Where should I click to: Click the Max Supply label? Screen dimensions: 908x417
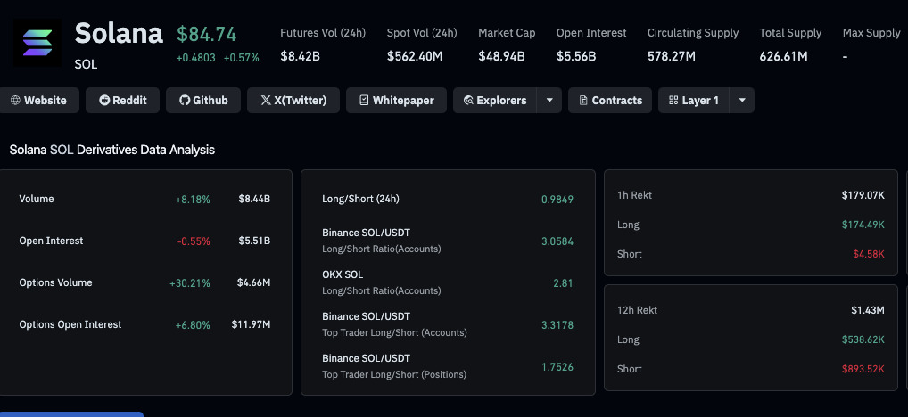pos(871,33)
